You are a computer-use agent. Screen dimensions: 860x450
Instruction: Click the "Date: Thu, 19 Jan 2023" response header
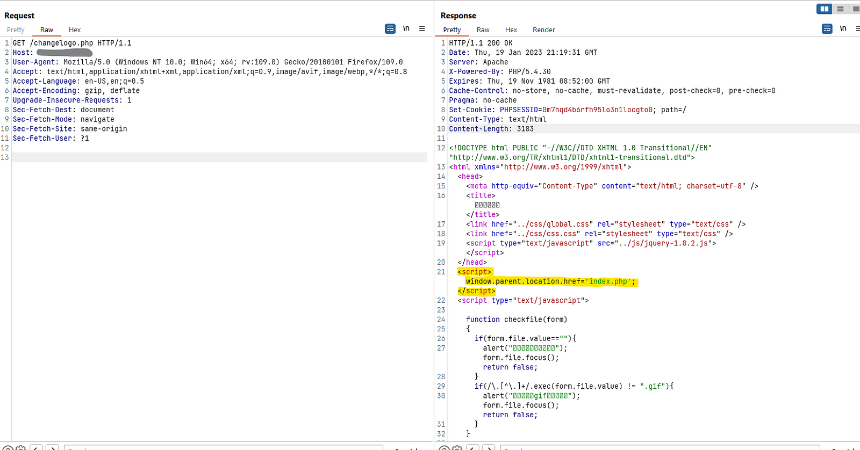pyautogui.click(x=523, y=53)
